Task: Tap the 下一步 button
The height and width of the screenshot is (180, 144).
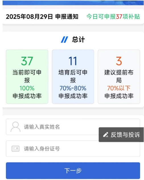Action: coord(73,171)
